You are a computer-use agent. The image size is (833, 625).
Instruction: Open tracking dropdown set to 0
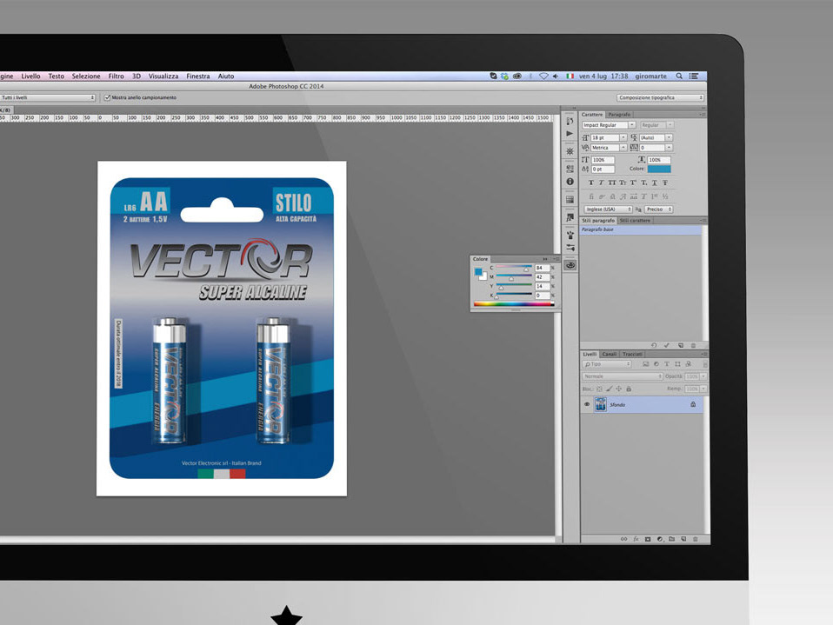(x=656, y=148)
